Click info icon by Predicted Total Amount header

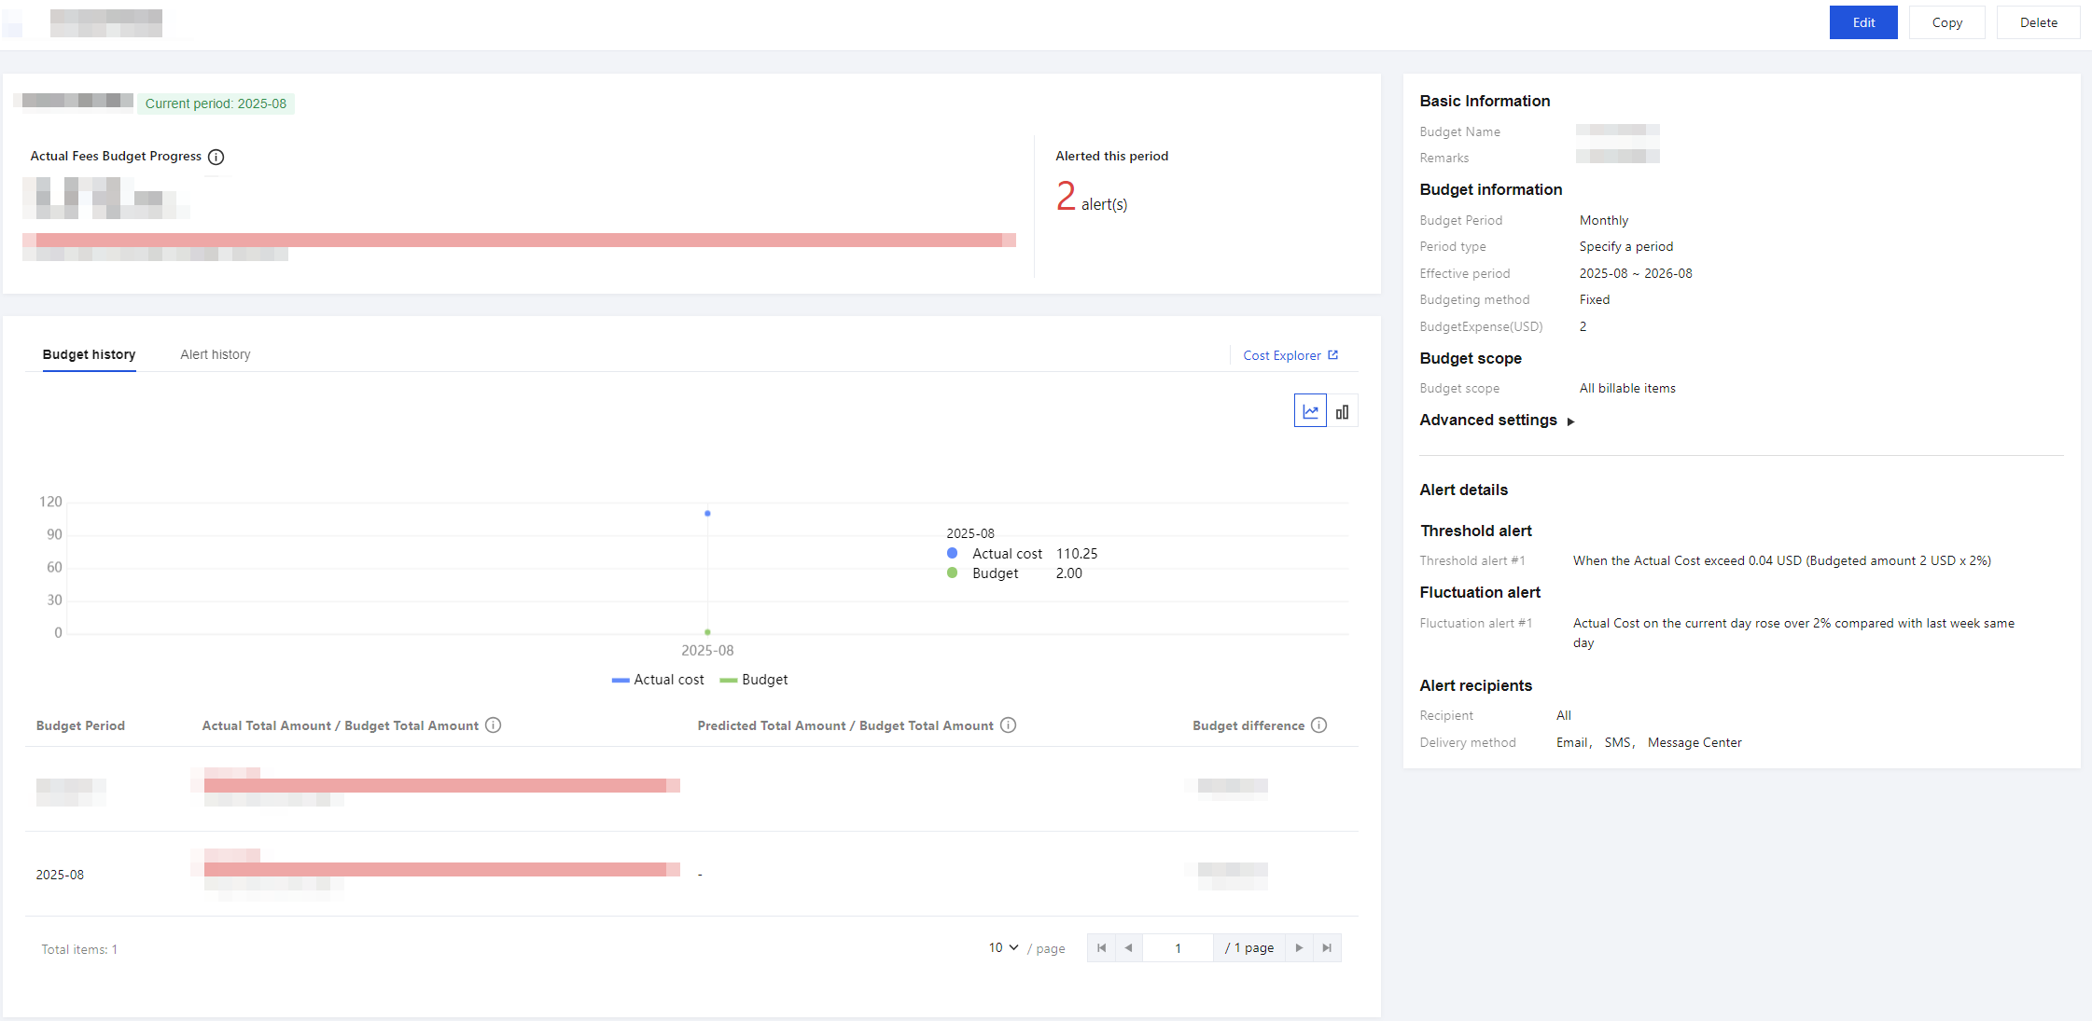[1008, 725]
